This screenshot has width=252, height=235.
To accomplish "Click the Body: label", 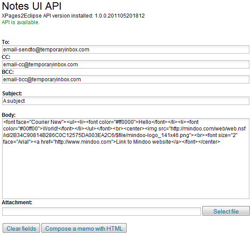I will tap(9, 115).
